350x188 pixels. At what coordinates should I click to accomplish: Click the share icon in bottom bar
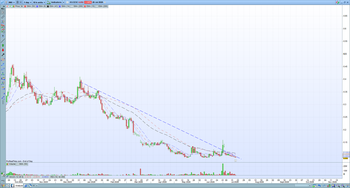(8, 186)
